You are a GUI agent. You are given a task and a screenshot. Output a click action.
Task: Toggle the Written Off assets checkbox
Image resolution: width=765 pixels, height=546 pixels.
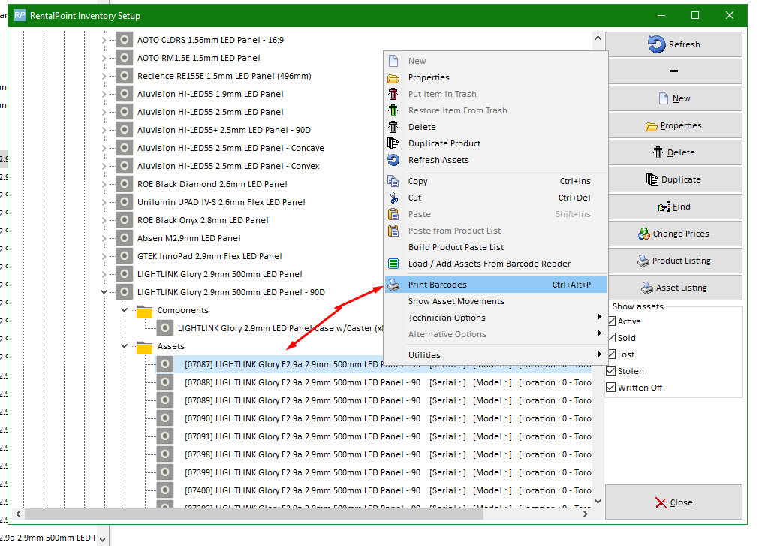coord(611,388)
